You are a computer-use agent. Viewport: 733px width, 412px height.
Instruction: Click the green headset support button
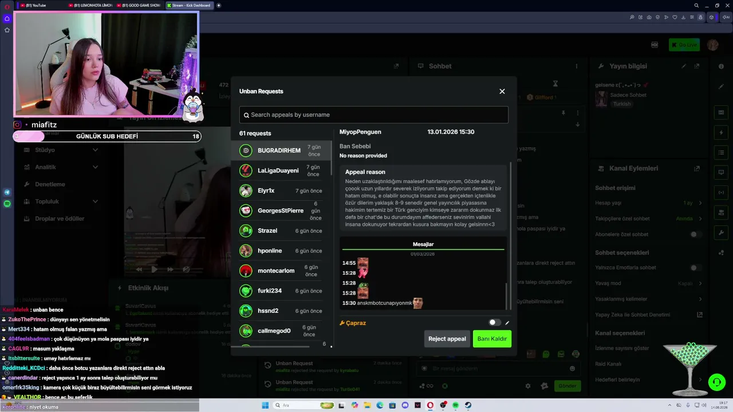[716, 382]
